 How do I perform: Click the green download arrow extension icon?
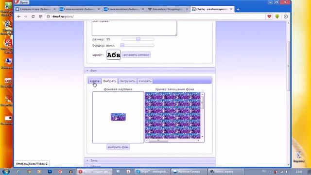pyautogui.click(x=277, y=17)
